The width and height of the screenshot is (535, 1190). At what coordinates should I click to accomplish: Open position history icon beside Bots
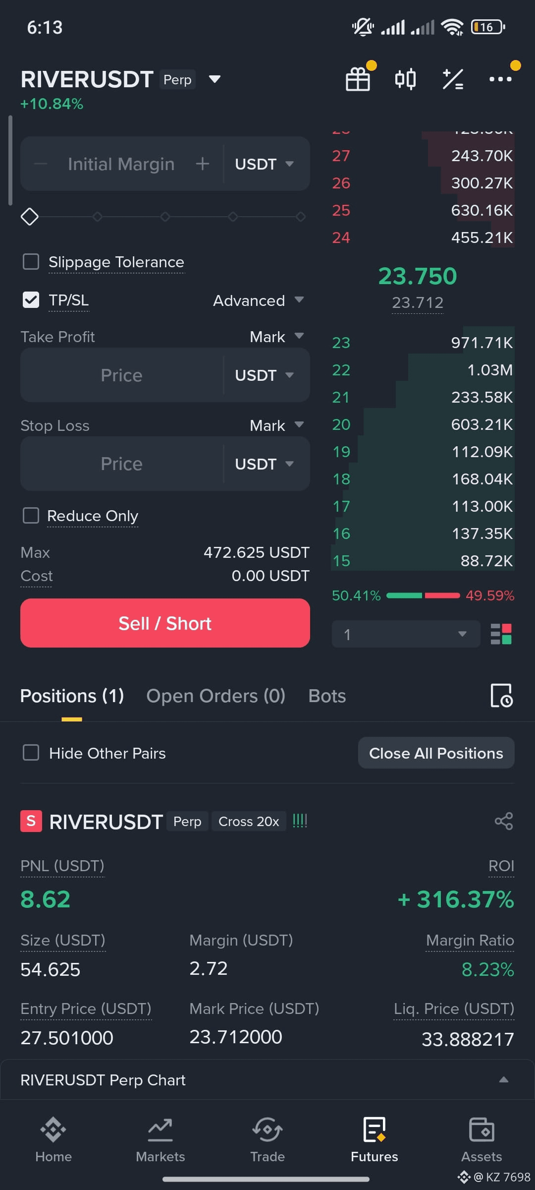(x=501, y=696)
